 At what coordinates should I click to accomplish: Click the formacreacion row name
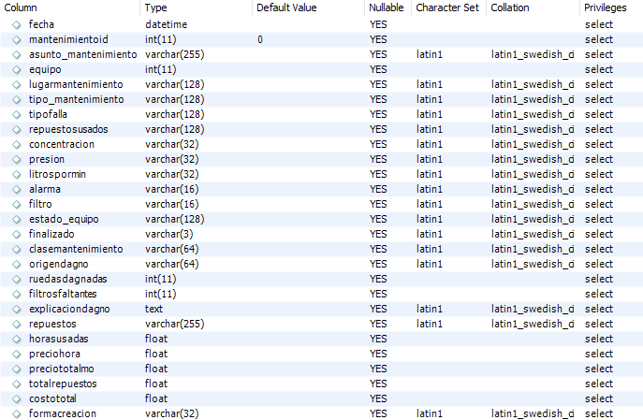point(63,413)
